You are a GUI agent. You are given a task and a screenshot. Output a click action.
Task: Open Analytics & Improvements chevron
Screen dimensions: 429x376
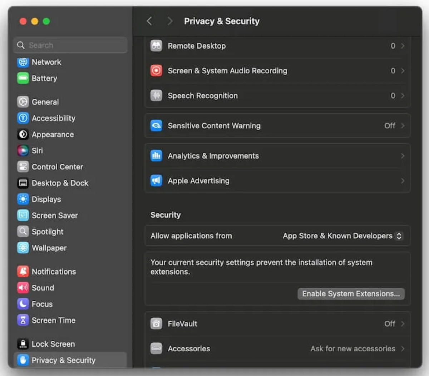coord(403,156)
